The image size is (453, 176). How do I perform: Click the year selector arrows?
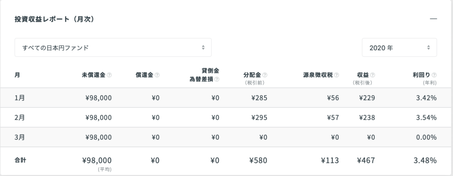(428, 47)
